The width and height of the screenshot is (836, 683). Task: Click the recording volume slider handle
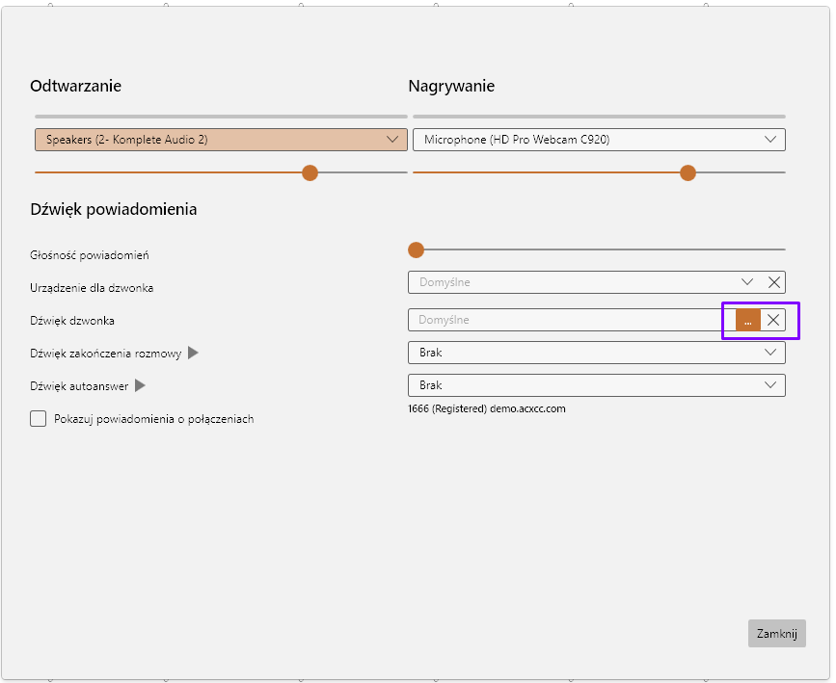(x=688, y=172)
